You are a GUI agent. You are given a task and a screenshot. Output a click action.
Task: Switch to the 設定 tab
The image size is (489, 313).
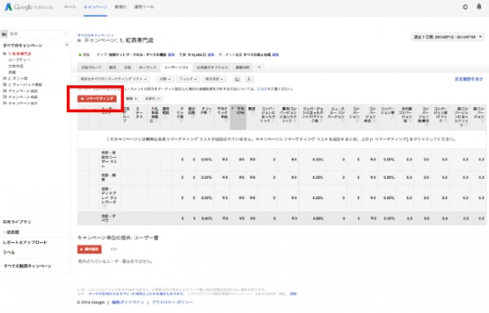[x=112, y=67]
